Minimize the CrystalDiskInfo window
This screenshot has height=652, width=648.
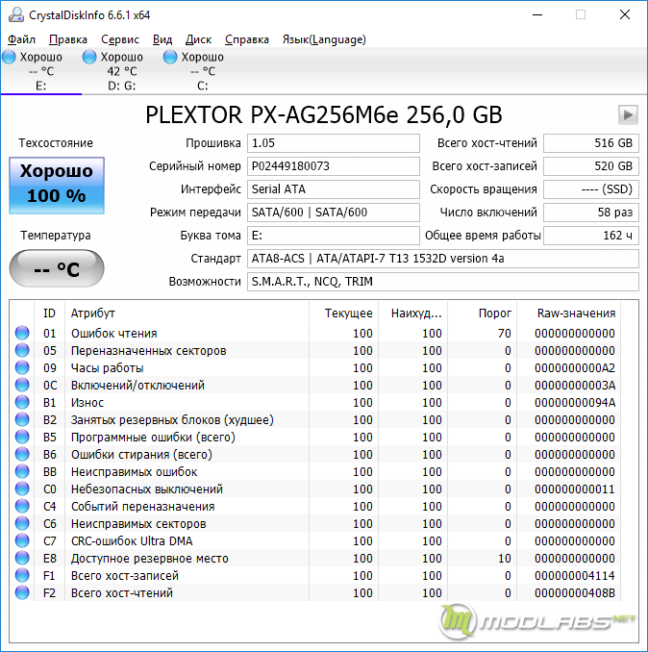coord(537,15)
